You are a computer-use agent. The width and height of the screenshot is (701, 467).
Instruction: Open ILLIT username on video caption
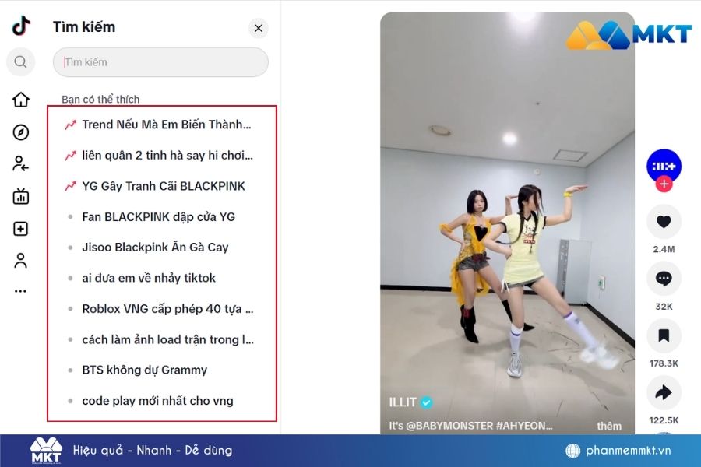tap(403, 402)
